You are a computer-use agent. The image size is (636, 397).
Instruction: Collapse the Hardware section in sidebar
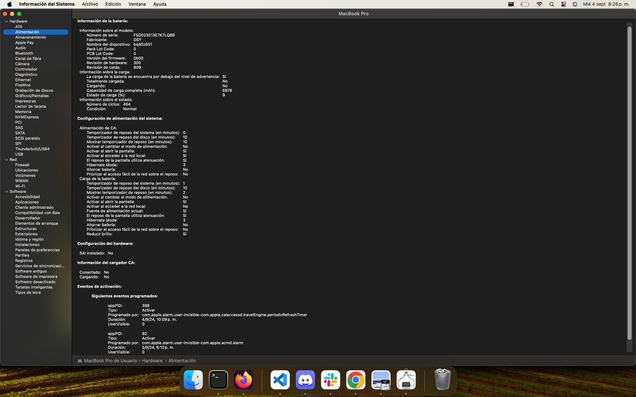pos(6,22)
